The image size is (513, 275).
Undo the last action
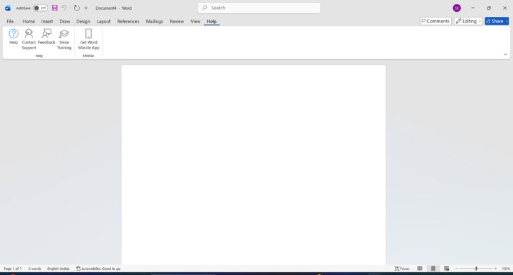[64, 8]
